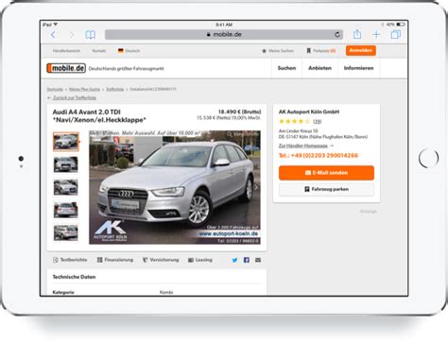Share listing via email envelope icon
This screenshot has width=448, height=343.
coord(258,260)
